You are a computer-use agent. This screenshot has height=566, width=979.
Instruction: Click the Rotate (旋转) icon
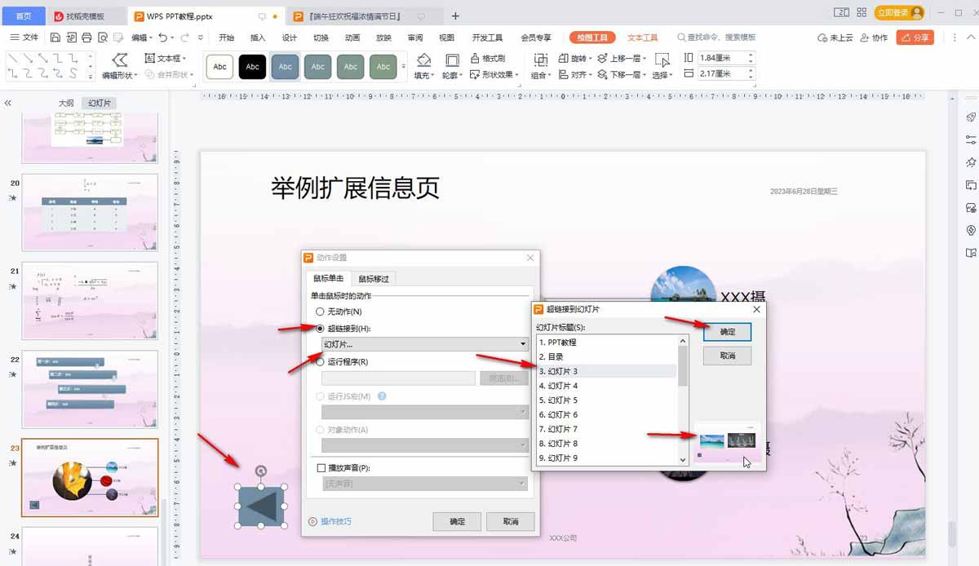(564, 59)
